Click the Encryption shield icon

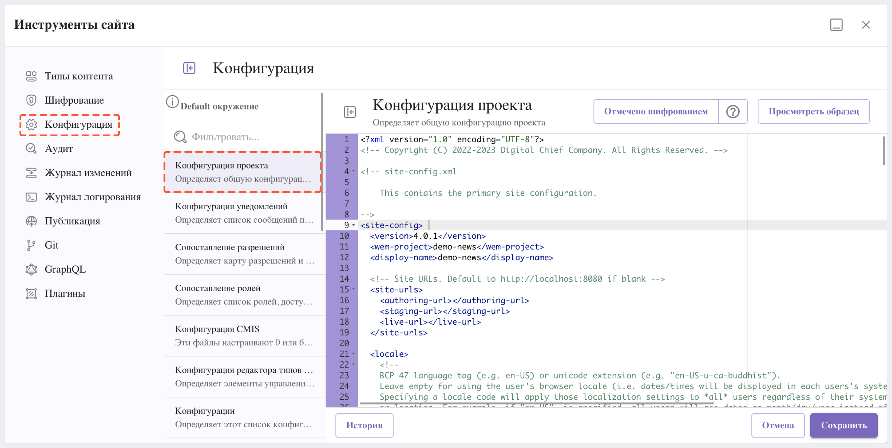pos(31,100)
